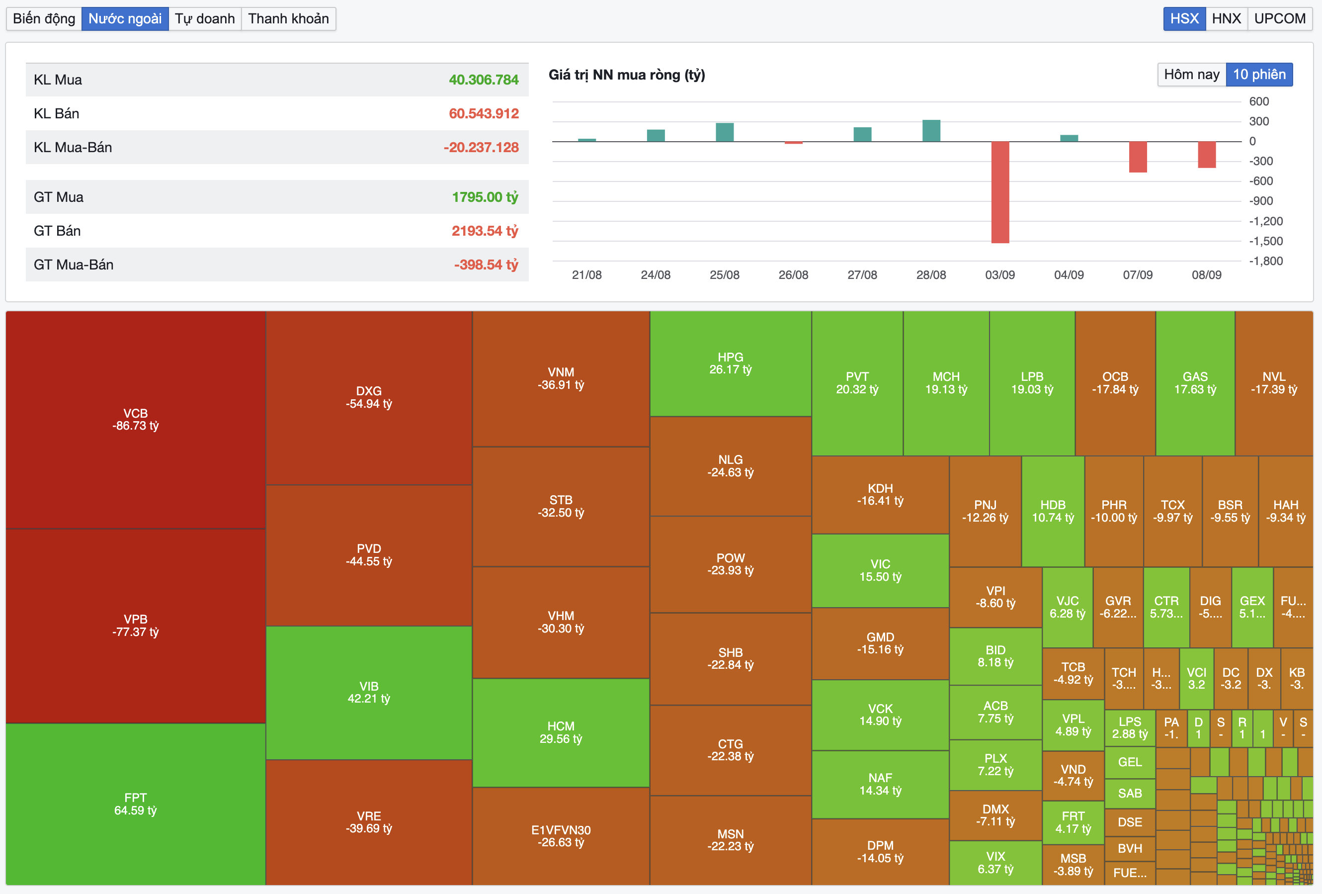Click the 03/09 red bar in chart

pos(1000,192)
